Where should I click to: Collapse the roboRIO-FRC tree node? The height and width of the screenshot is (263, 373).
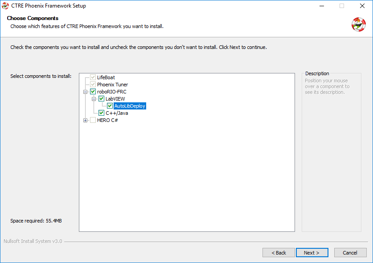click(x=86, y=92)
